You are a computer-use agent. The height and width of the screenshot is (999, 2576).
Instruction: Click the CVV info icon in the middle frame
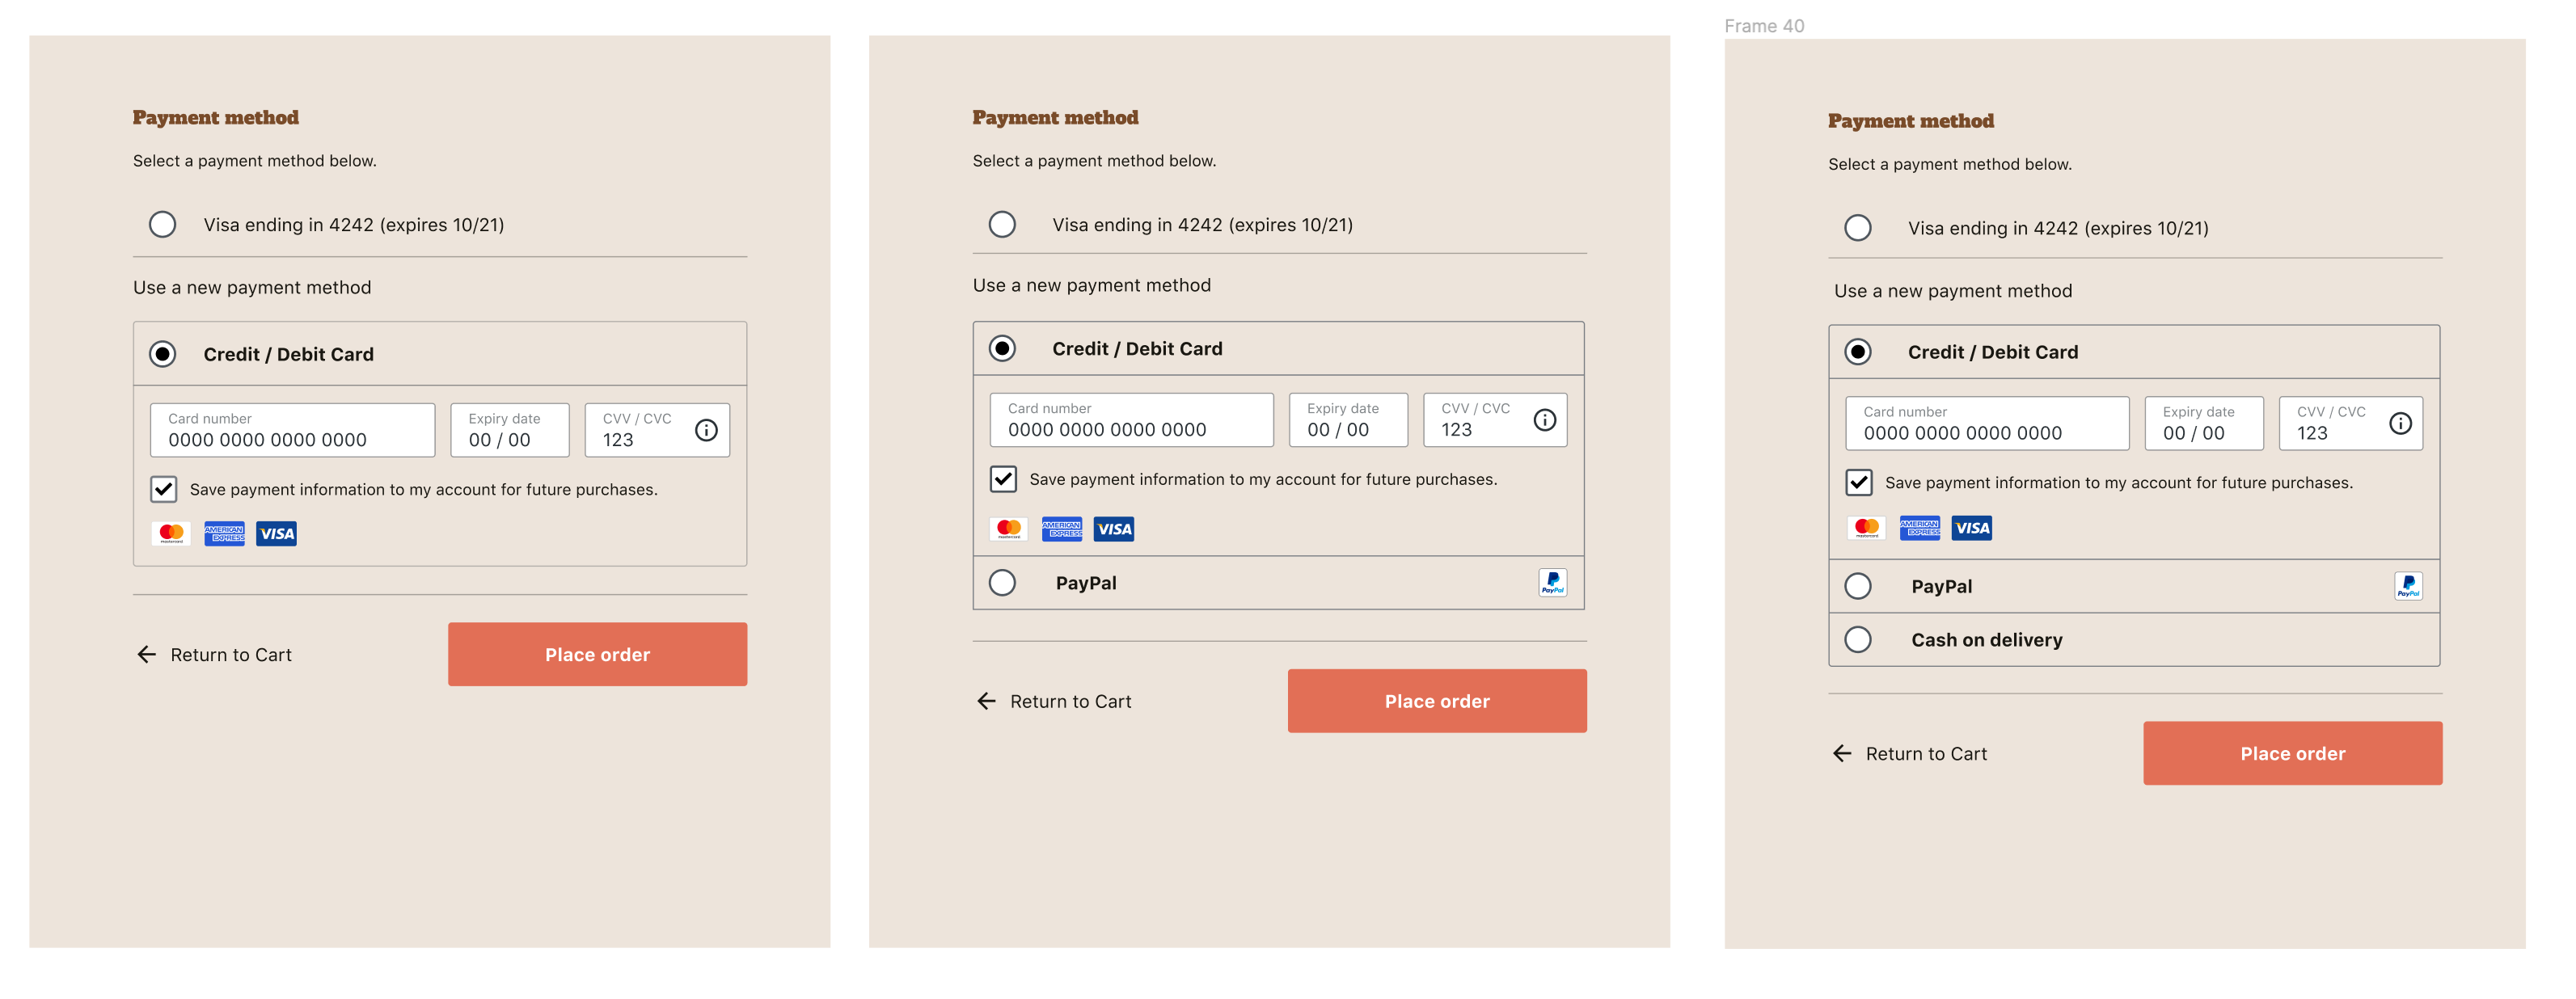click(x=1545, y=420)
